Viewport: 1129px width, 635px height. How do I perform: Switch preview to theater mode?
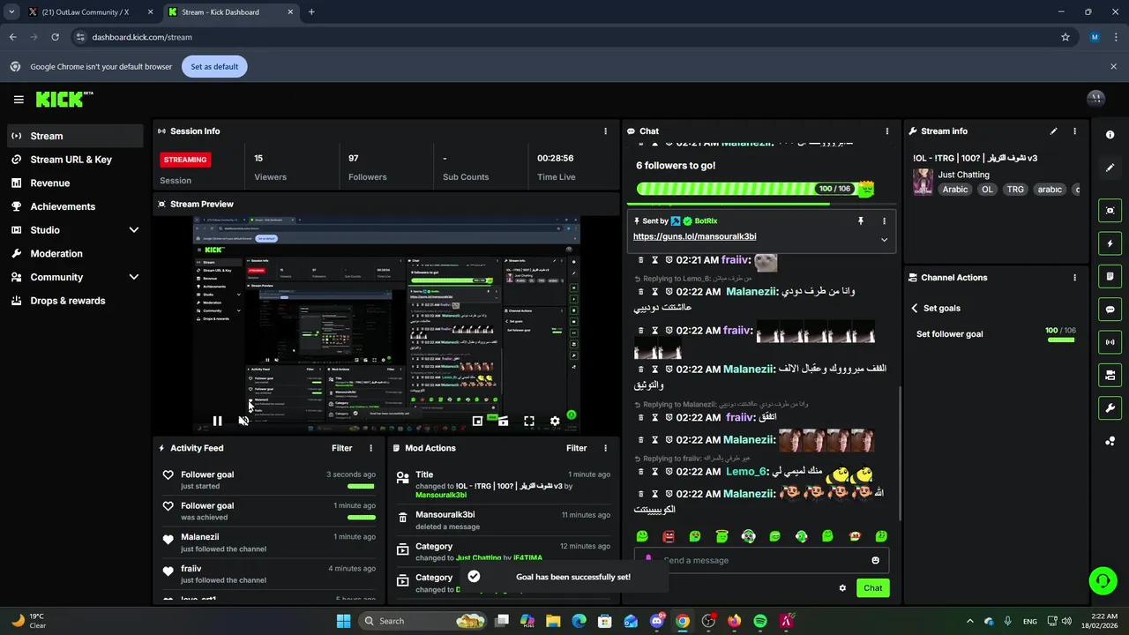503,421
